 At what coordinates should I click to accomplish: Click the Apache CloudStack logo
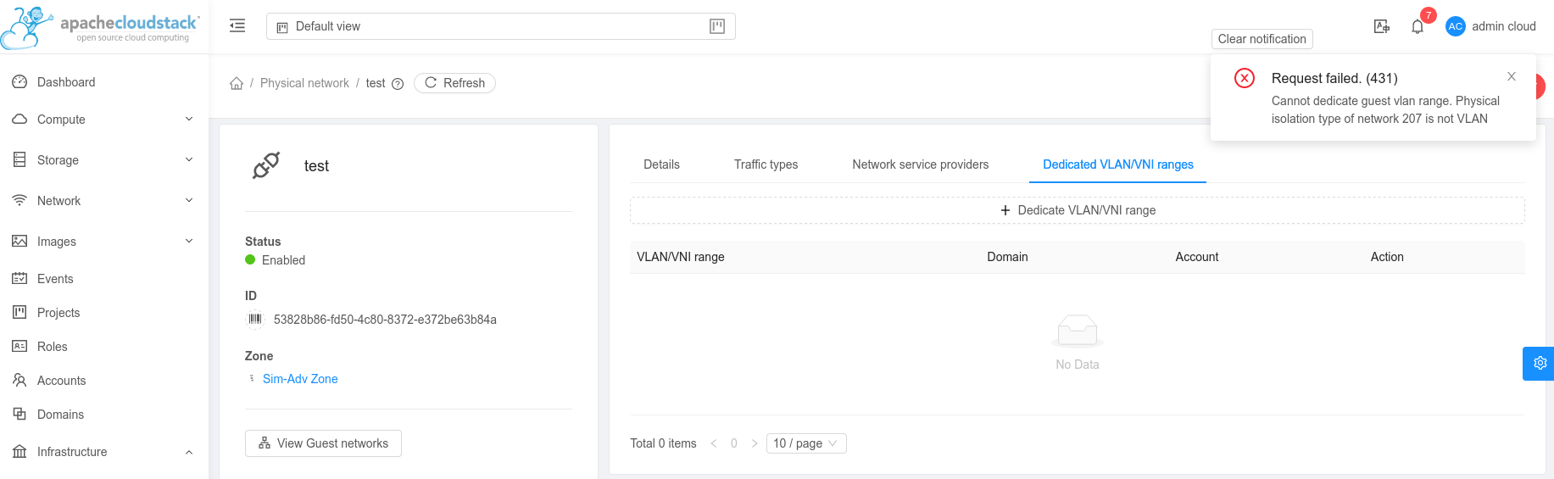100,27
